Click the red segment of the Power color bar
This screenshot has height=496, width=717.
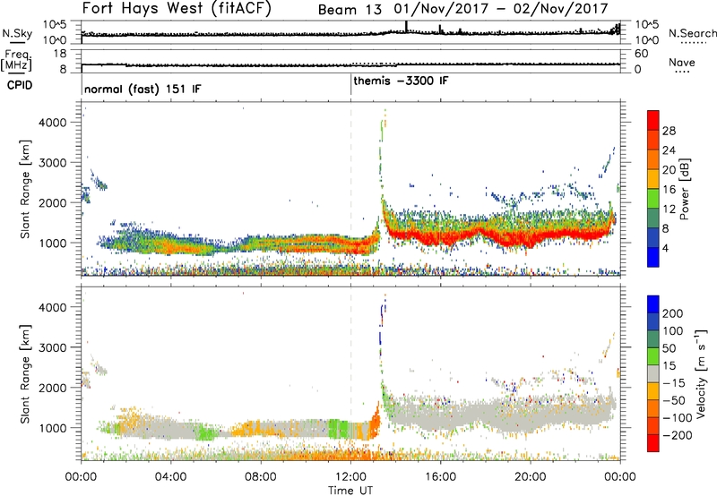pos(653,120)
